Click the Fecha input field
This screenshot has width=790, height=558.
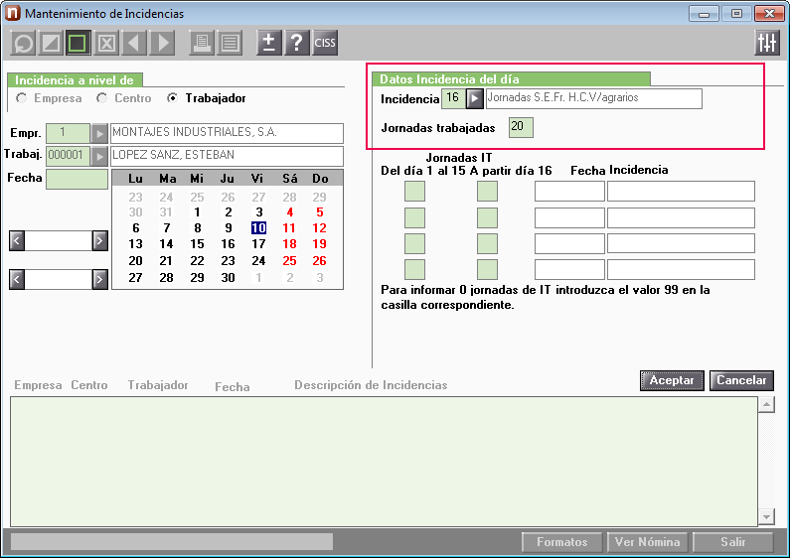(x=77, y=179)
